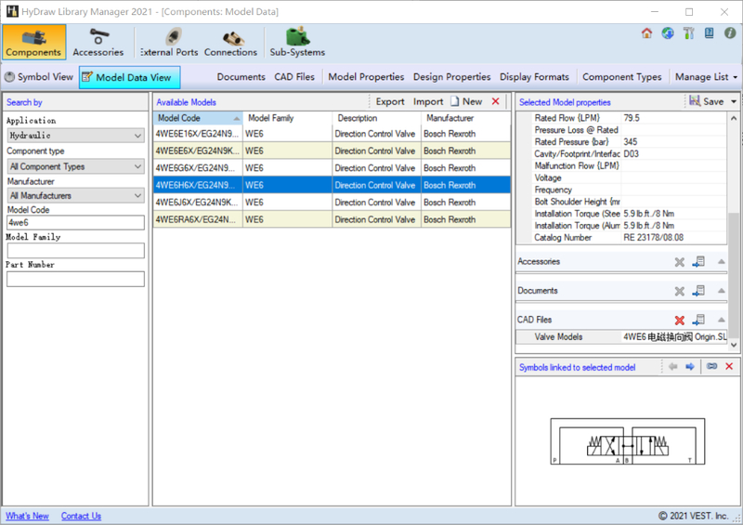
Task: Click Export in Available Models
Action: coord(390,101)
